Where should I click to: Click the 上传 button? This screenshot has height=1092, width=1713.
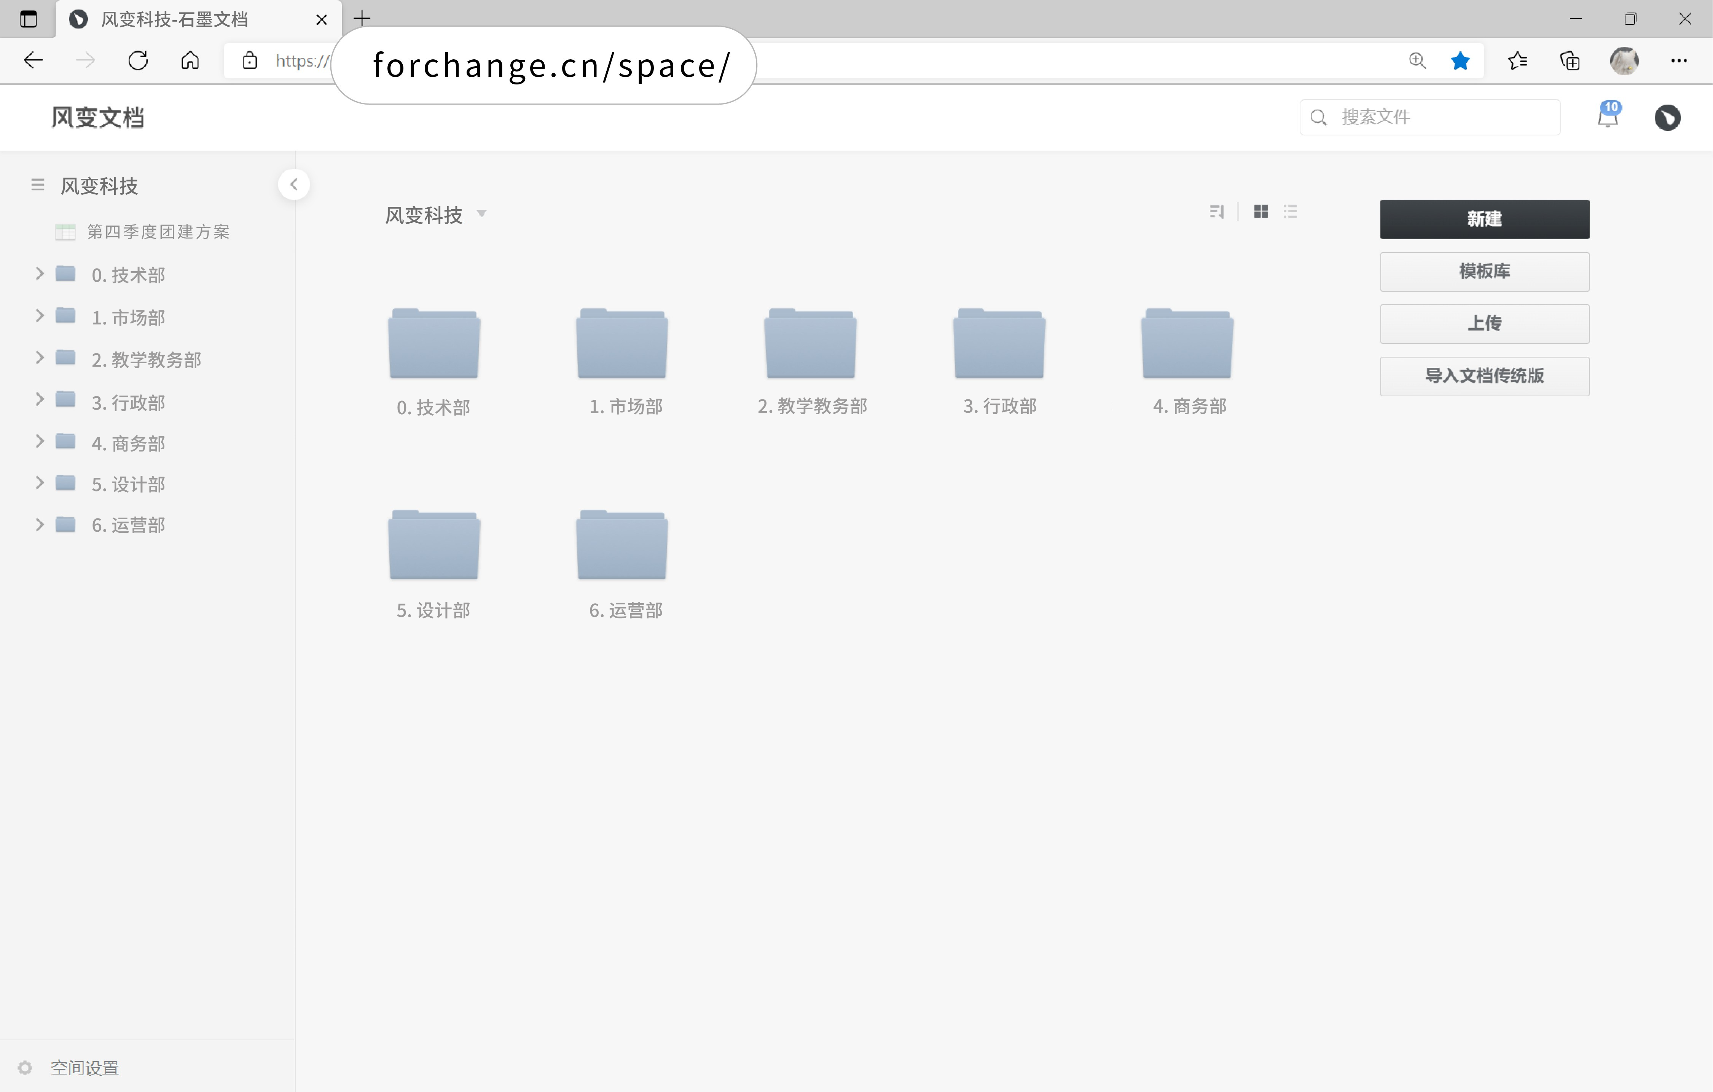pyautogui.click(x=1485, y=323)
